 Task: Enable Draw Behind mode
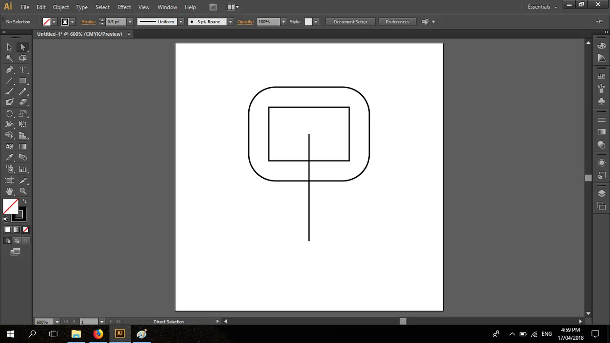point(17,241)
